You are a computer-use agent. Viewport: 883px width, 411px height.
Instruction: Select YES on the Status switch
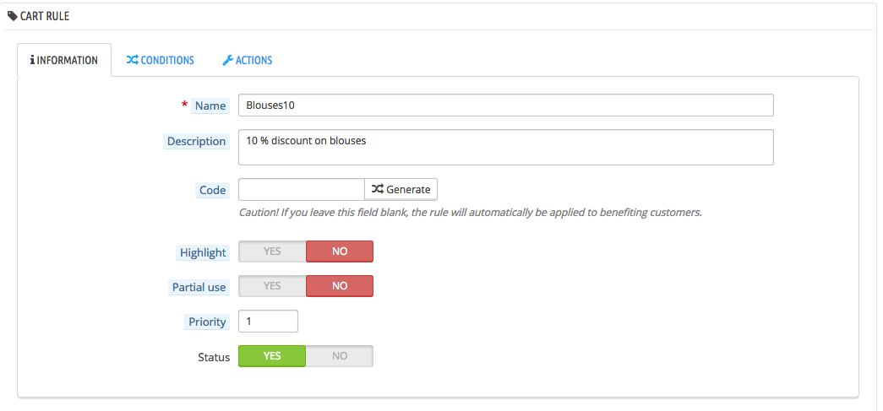point(272,356)
